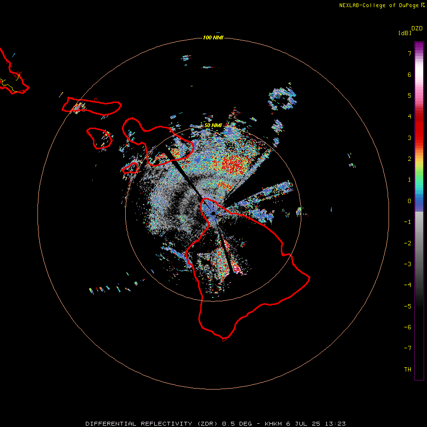
Task: Click "(ZDR)" in the bottom caption
Action: (x=208, y=424)
